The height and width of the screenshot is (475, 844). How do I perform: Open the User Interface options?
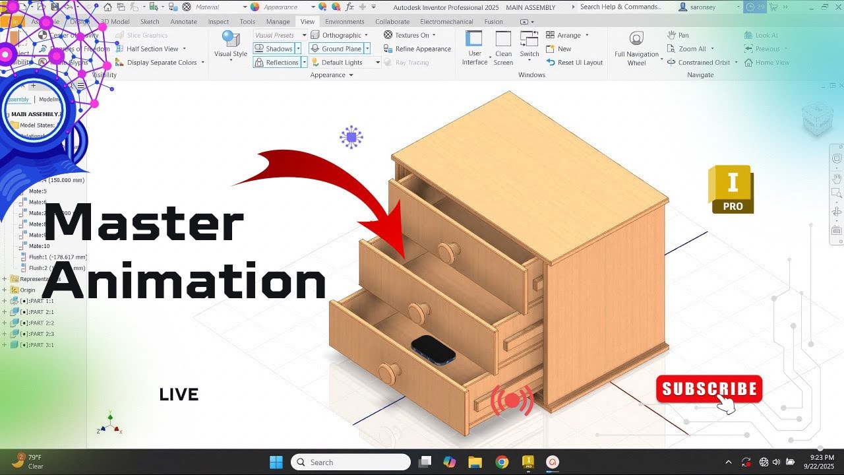pos(475,47)
